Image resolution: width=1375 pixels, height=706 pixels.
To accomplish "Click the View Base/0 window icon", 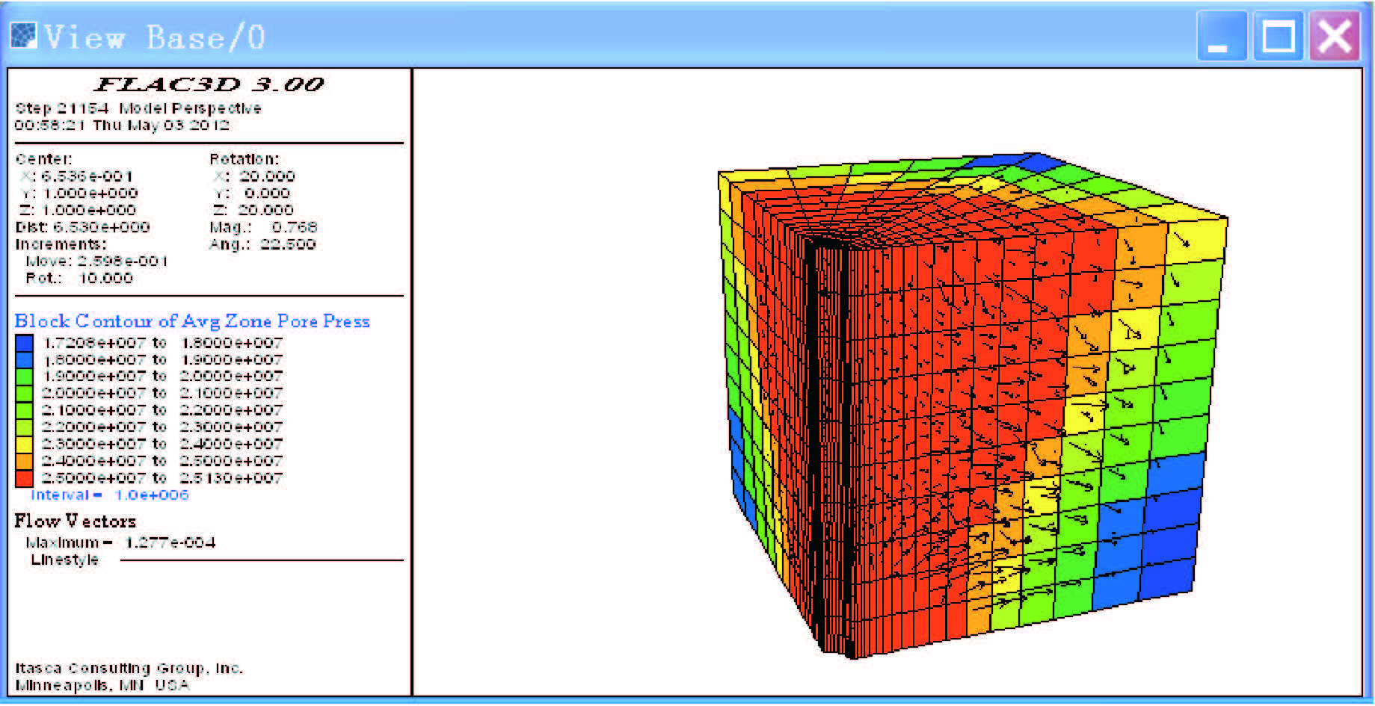I will pos(23,35).
